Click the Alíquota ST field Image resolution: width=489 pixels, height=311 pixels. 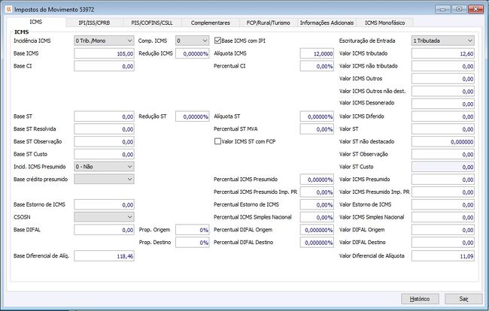[x=317, y=116]
